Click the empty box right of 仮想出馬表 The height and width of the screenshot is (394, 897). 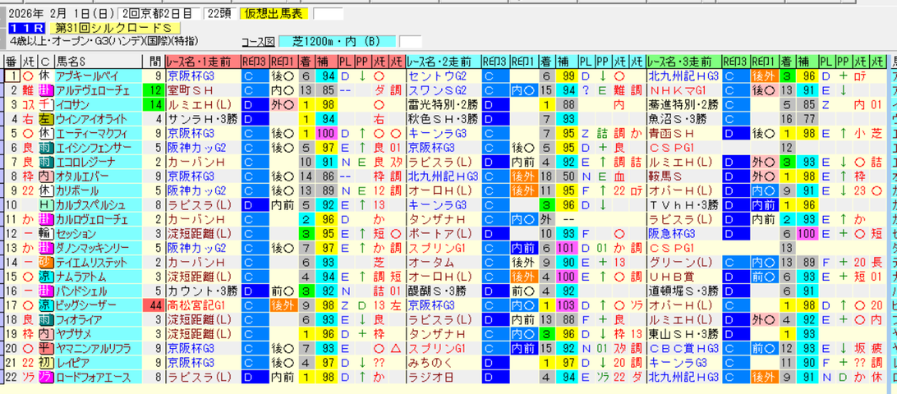tap(329, 14)
